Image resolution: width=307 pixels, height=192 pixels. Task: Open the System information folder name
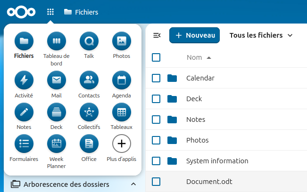217,161
